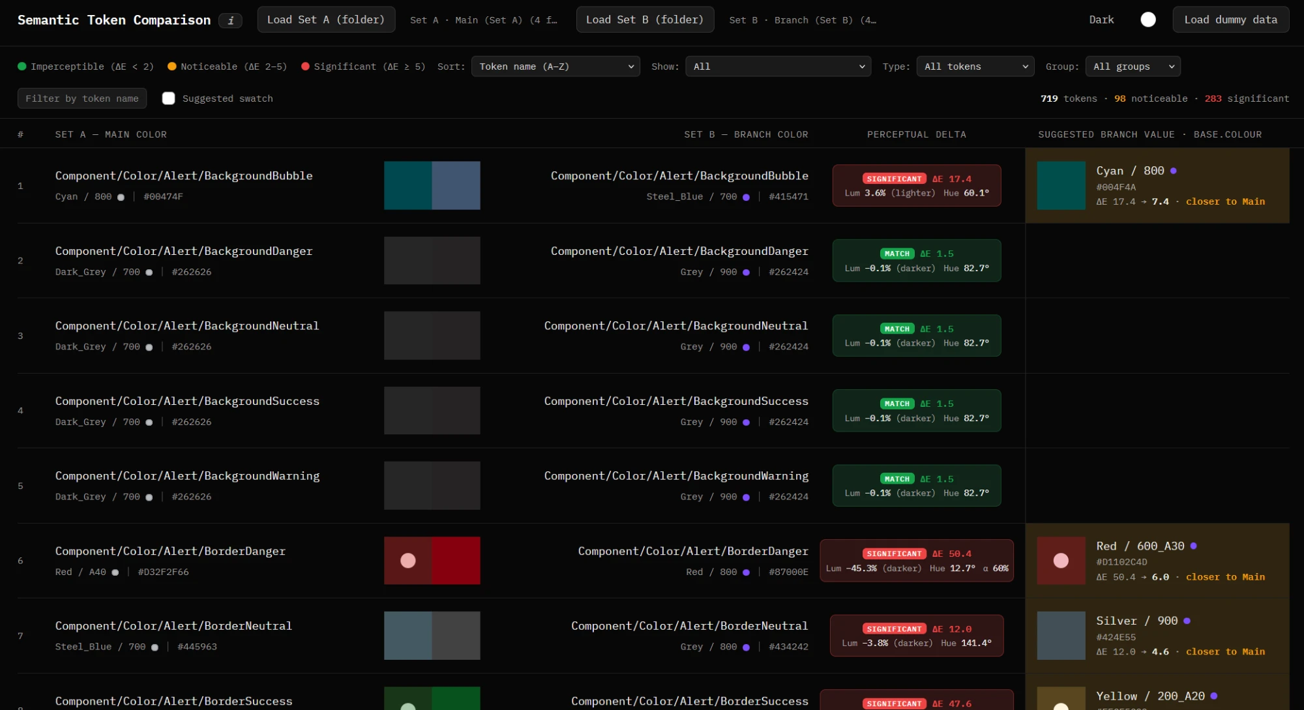Click the 283 significant count
Viewport: 1304px width, 710px height.
1247,98
